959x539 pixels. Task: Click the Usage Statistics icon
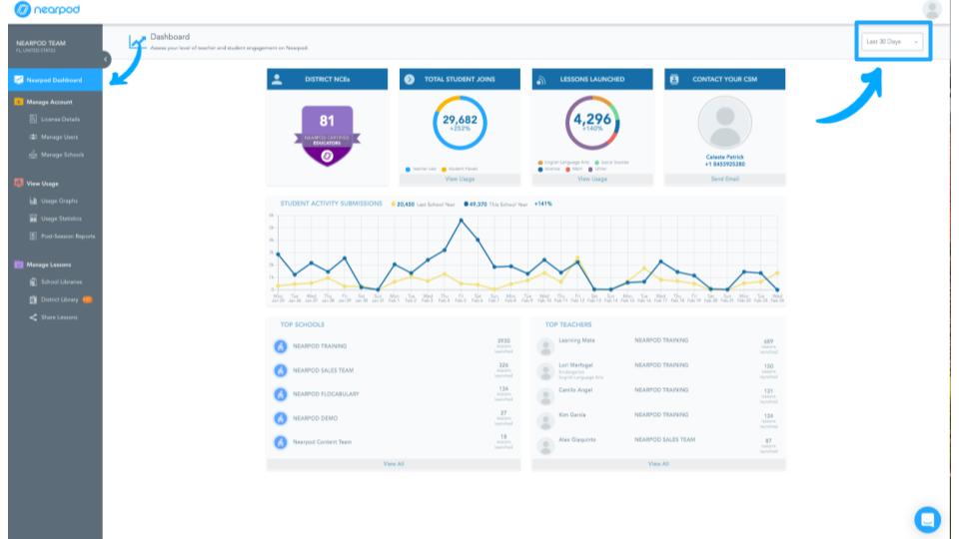34,219
